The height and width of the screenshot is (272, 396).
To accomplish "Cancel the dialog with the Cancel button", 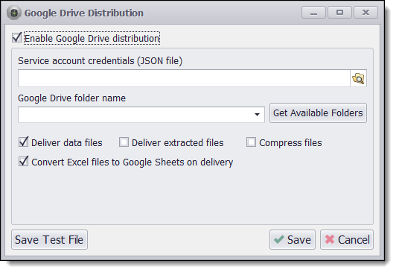I will pos(347,240).
